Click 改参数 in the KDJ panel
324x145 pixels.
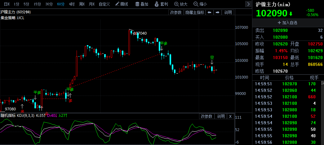click(206, 116)
